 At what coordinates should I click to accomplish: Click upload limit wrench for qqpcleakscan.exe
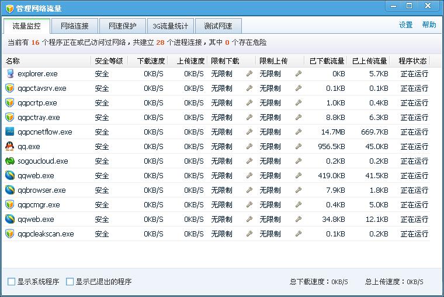[x=298, y=234]
